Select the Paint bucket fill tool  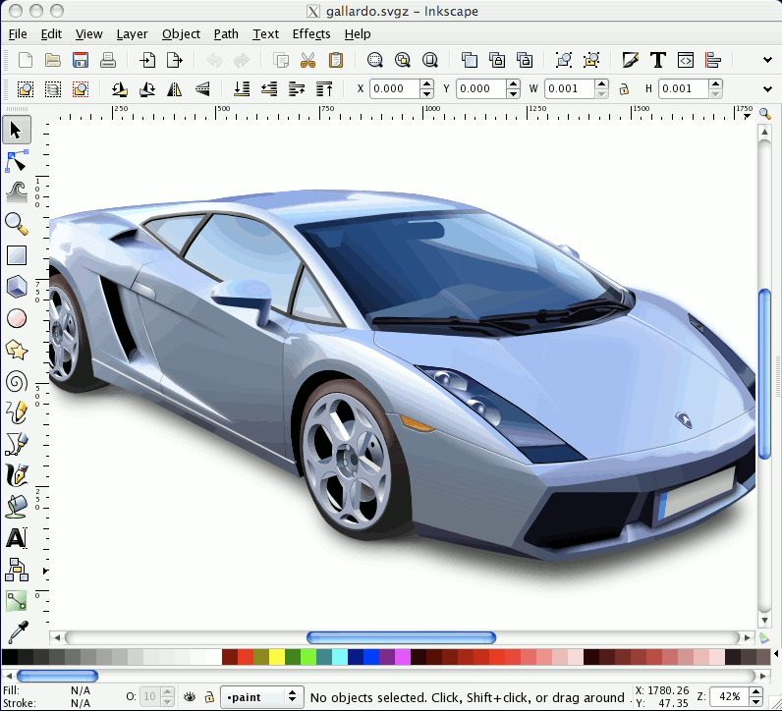(17, 507)
